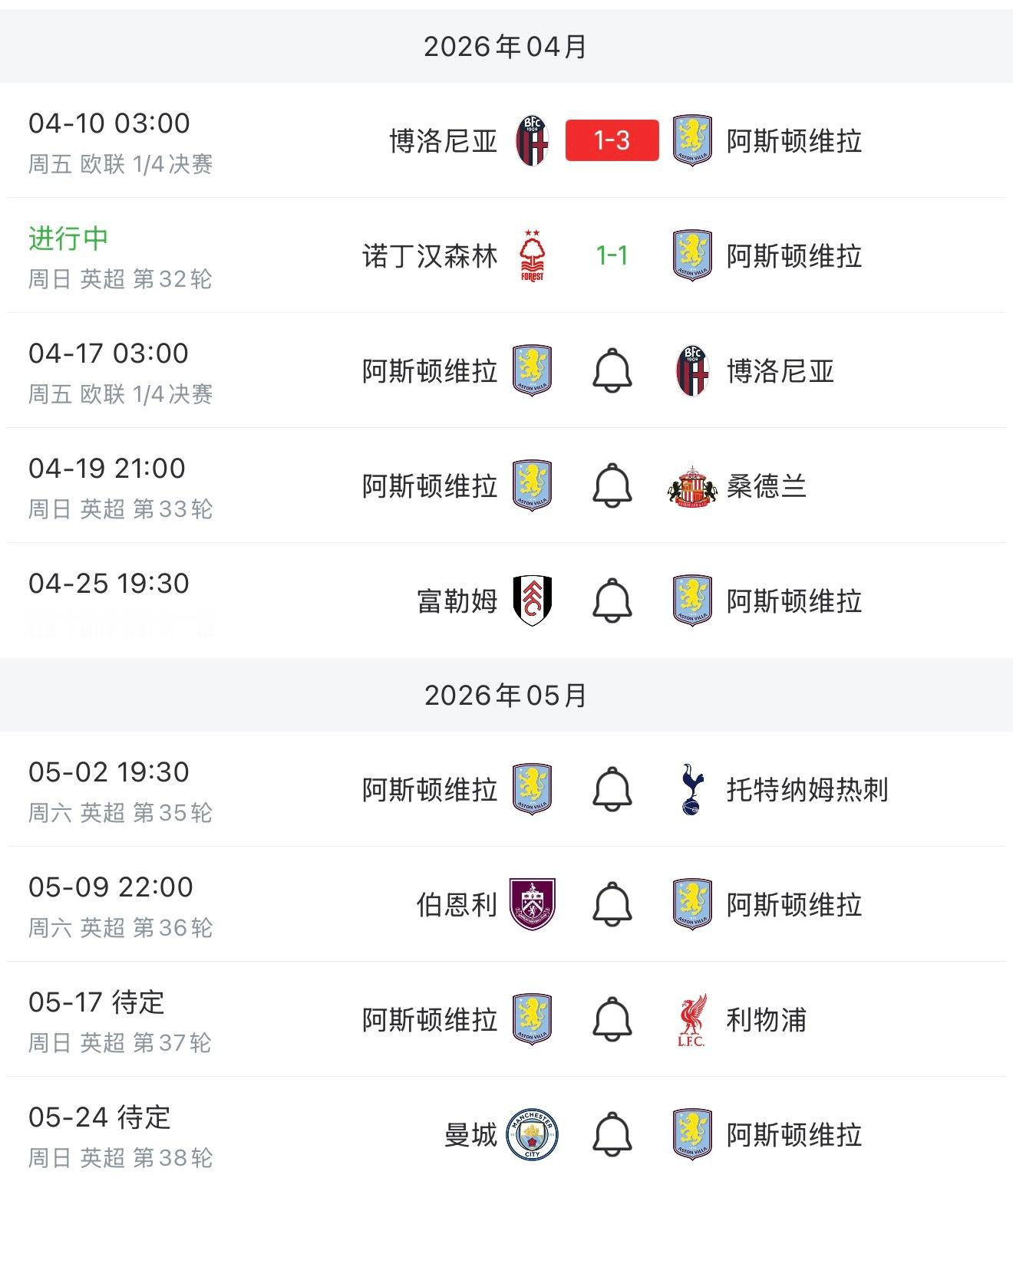Click the Sunderland club crest
This screenshot has width=1013, height=1270.
click(692, 485)
